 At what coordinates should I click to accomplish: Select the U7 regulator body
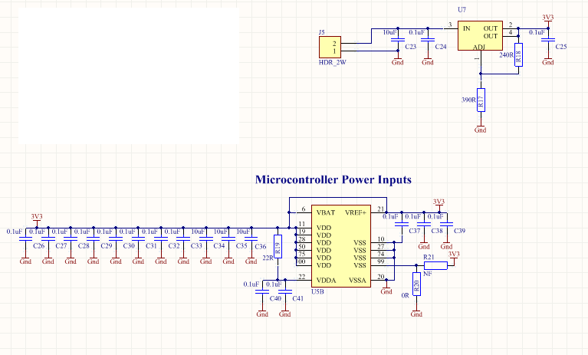[x=480, y=35]
